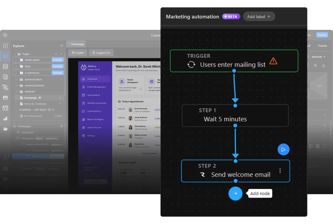333x224 pixels.
Task: Click the Add label button
Action: pos(259,16)
